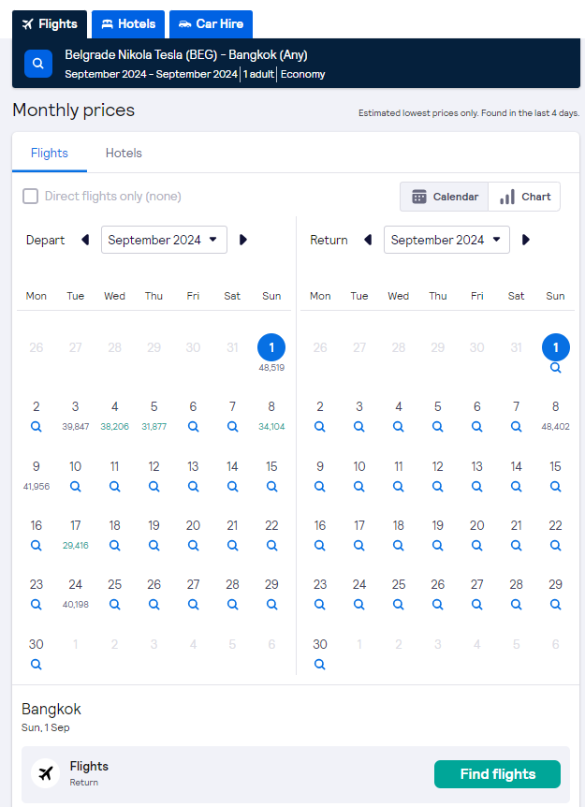585x807 pixels.
Task: Go to previous return month arrow
Action: pyautogui.click(x=368, y=240)
